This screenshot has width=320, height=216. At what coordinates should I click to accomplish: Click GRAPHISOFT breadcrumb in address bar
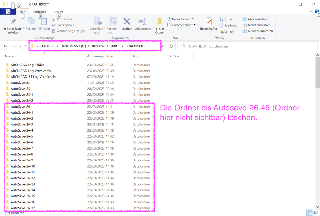[x=135, y=46]
